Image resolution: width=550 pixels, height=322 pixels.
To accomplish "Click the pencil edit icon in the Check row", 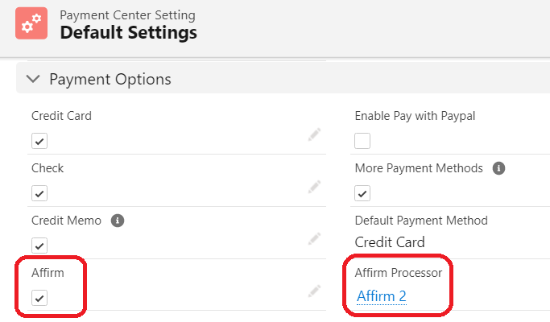I will pos(314,188).
